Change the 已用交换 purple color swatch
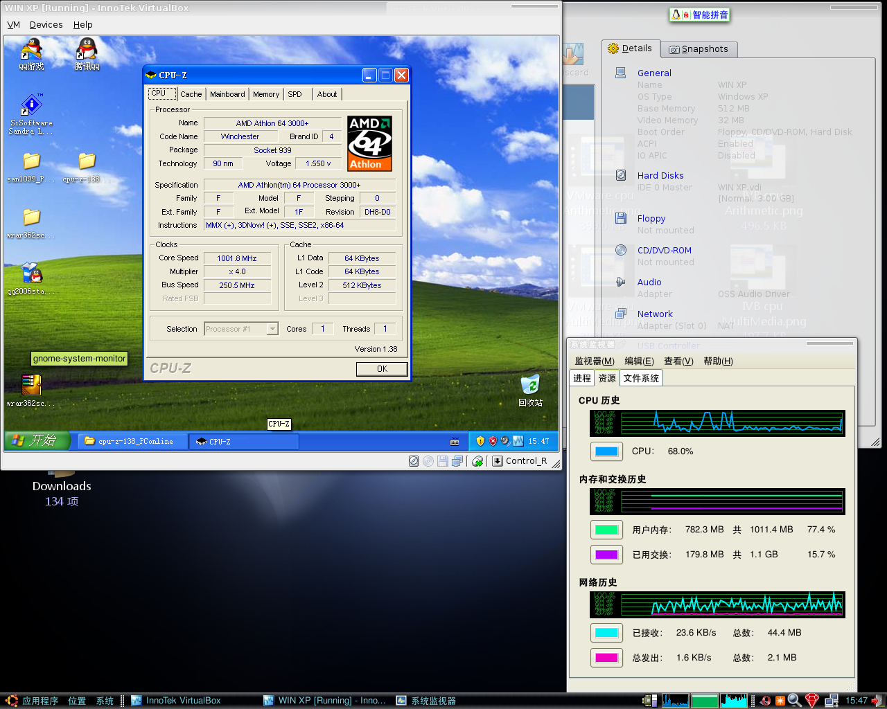The width and height of the screenshot is (887, 709). coord(606,555)
